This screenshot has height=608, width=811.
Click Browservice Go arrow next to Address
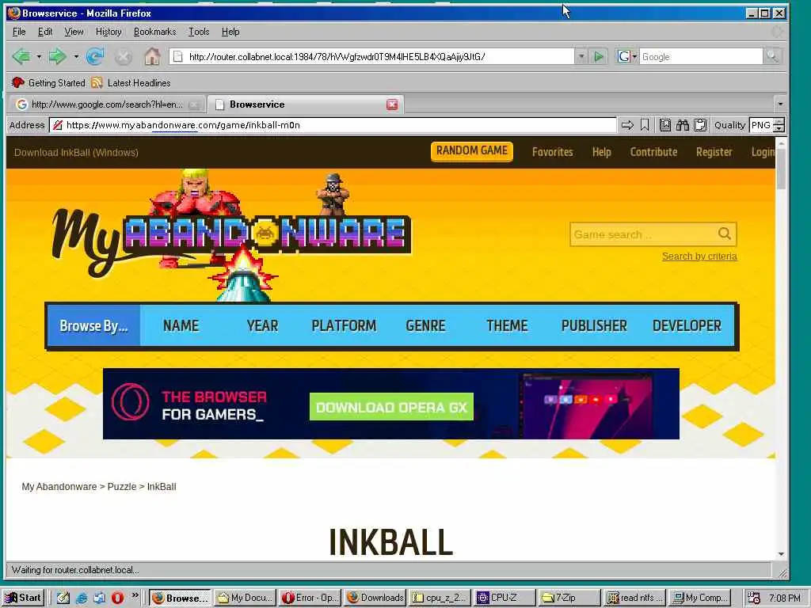[x=627, y=125]
